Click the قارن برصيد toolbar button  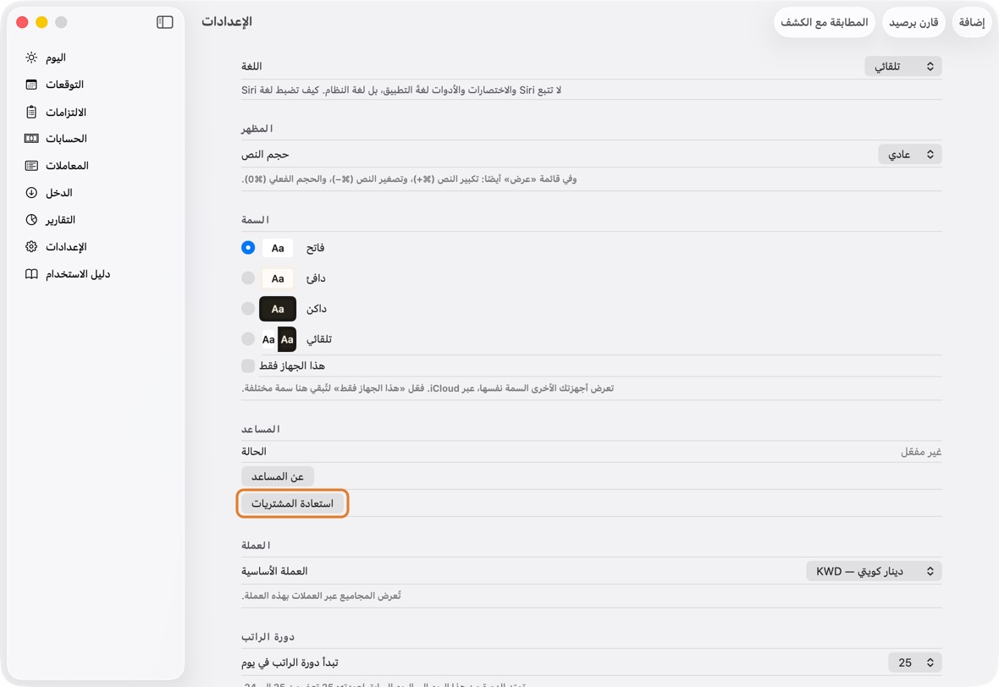click(913, 22)
